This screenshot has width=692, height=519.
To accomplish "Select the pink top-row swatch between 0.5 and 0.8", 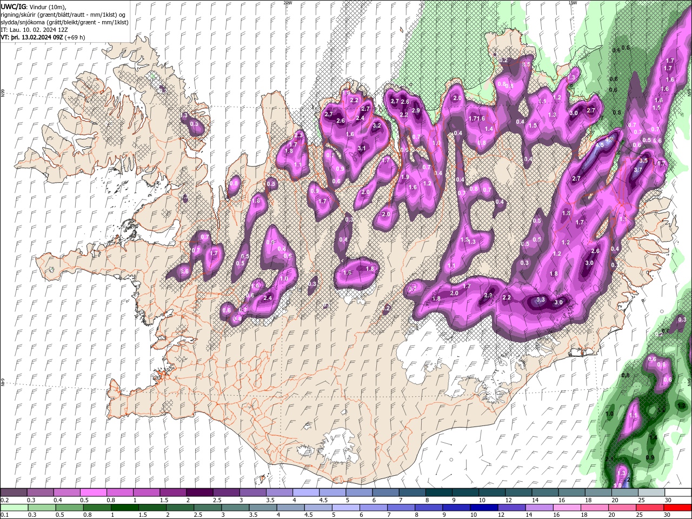I will click(x=93, y=493).
